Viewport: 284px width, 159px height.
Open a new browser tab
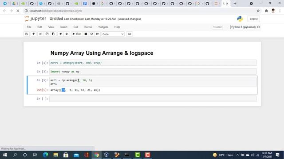click(235, 4)
